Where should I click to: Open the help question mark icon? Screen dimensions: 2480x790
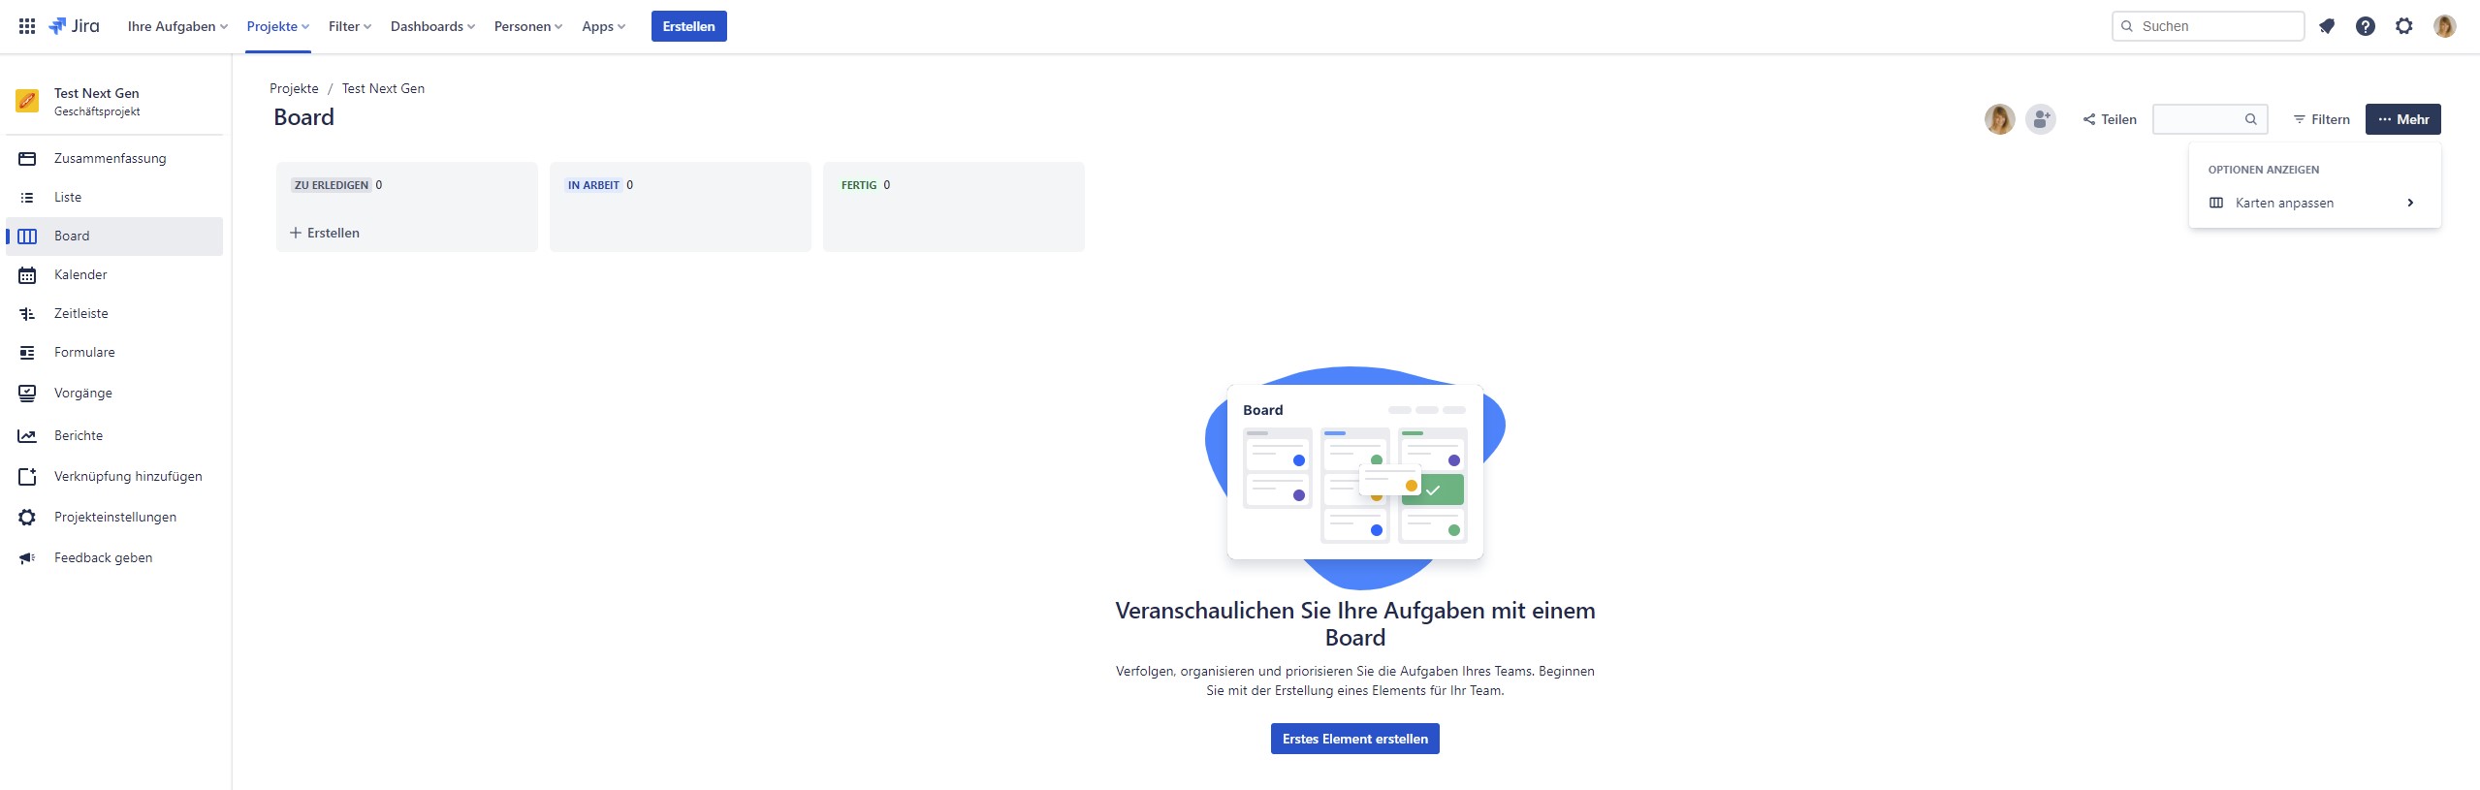click(x=2366, y=26)
